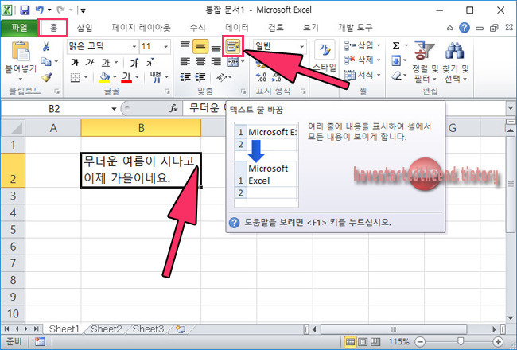517x350 pixels.
Task: Open the font name dropdown 맑은 고딕
Action: pyautogui.click(x=134, y=46)
